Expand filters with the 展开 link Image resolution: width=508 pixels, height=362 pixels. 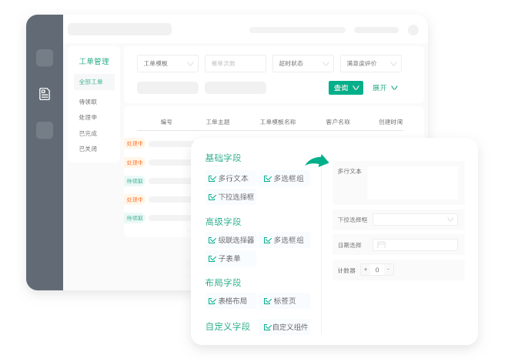pos(384,88)
